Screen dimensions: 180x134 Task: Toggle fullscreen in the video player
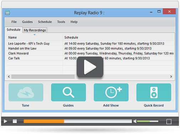click(169, 122)
